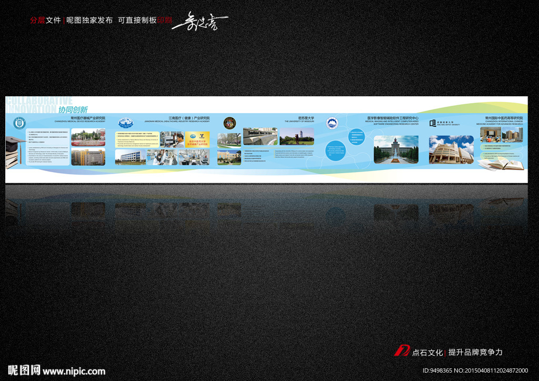
Task: Click the yellow 南京中医药大学 plaque image
Action: [197, 139]
